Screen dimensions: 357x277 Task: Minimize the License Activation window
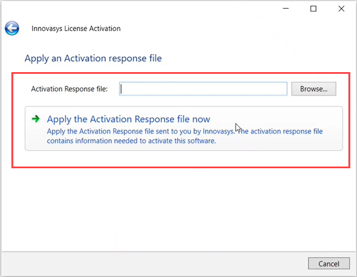tap(286, 9)
